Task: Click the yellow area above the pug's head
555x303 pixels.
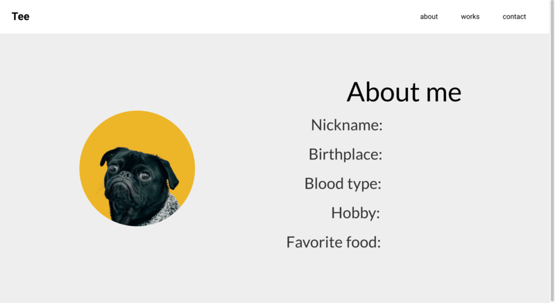Action: click(137, 128)
